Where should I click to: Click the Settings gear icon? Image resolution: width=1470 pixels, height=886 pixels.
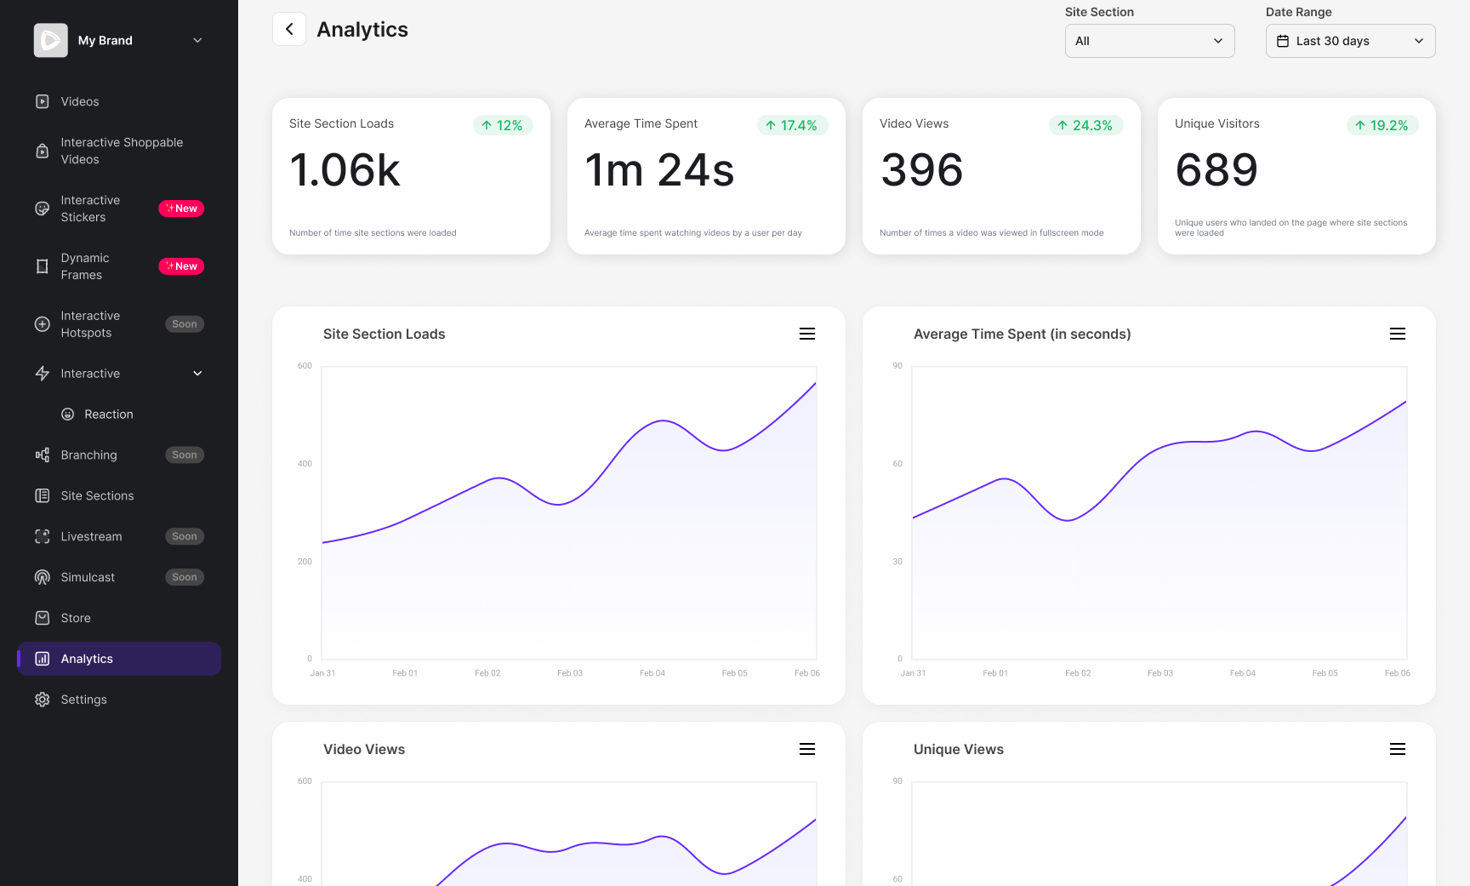pos(43,700)
